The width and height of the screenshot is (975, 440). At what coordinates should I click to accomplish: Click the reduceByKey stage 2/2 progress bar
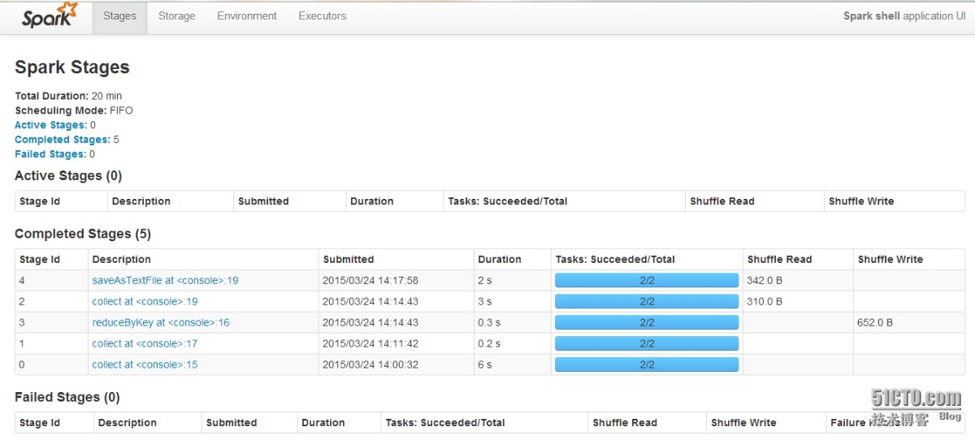(x=646, y=323)
